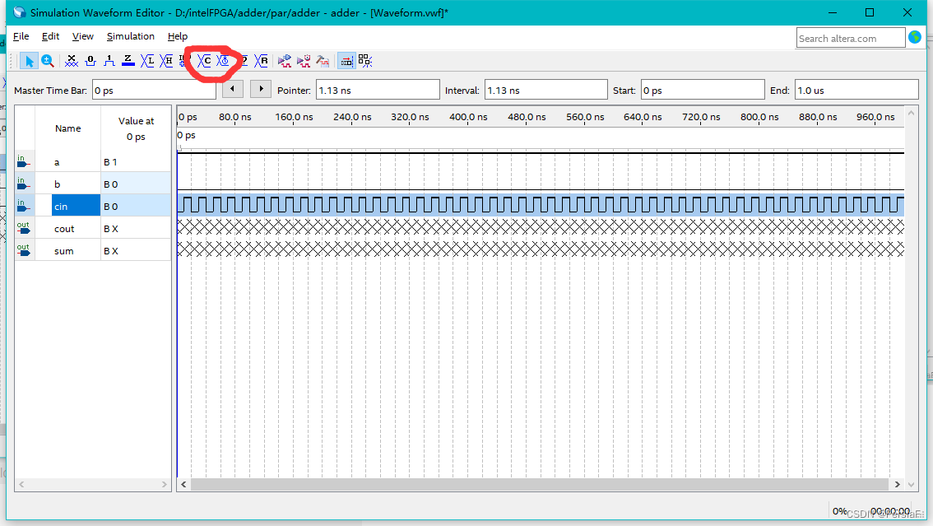The height and width of the screenshot is (526, 933).
Task: Force High (1) on selected signal
Action: pyautogui.click(x=109, y=61)
